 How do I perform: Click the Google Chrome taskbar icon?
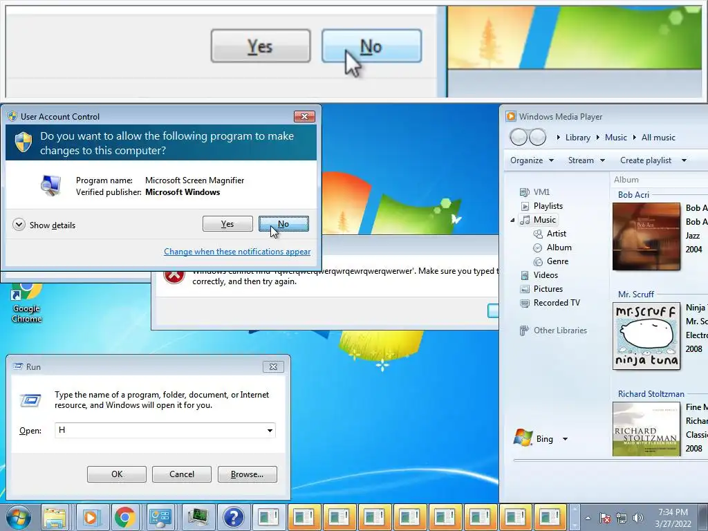point(125,517)
